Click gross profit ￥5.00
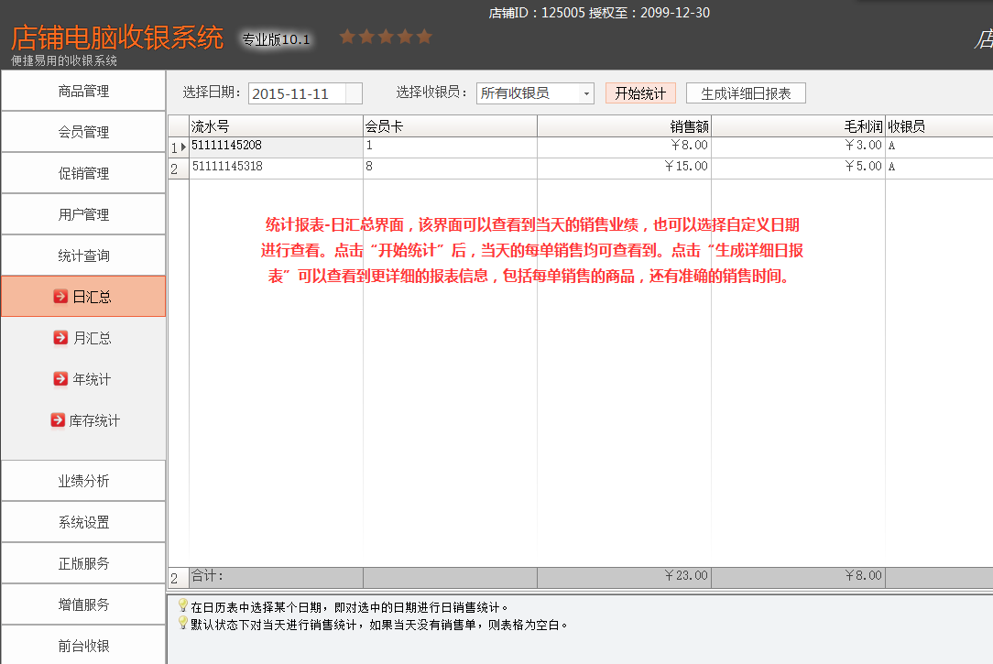The width and height of the screenshot is (993, 664). (863, 167)
